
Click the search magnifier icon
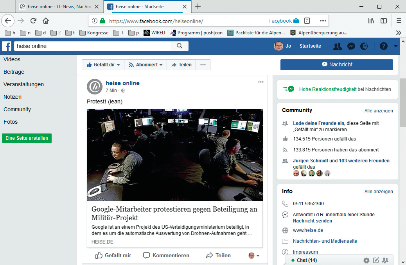(x=180, y=46)
